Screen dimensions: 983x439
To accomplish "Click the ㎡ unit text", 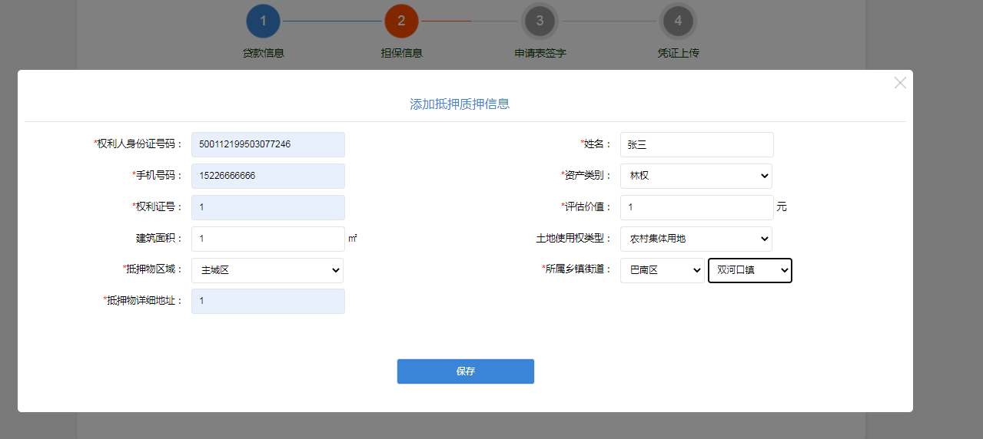I will click(x=353, y=239).
